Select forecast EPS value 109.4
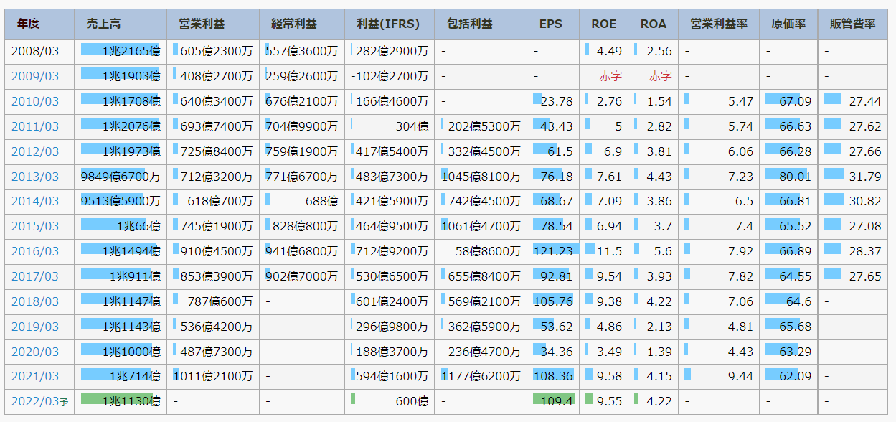The height and width of the screenshot is (422, 896). coord(557,401)
